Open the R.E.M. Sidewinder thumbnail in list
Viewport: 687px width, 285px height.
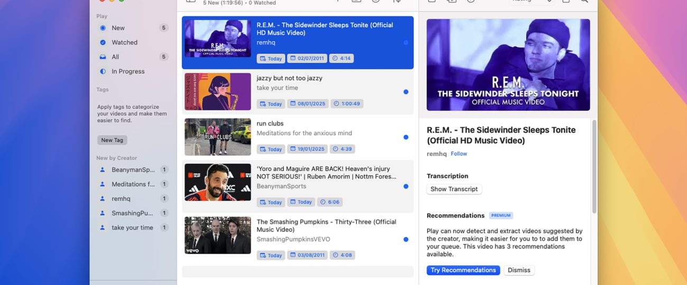[218, 39]
